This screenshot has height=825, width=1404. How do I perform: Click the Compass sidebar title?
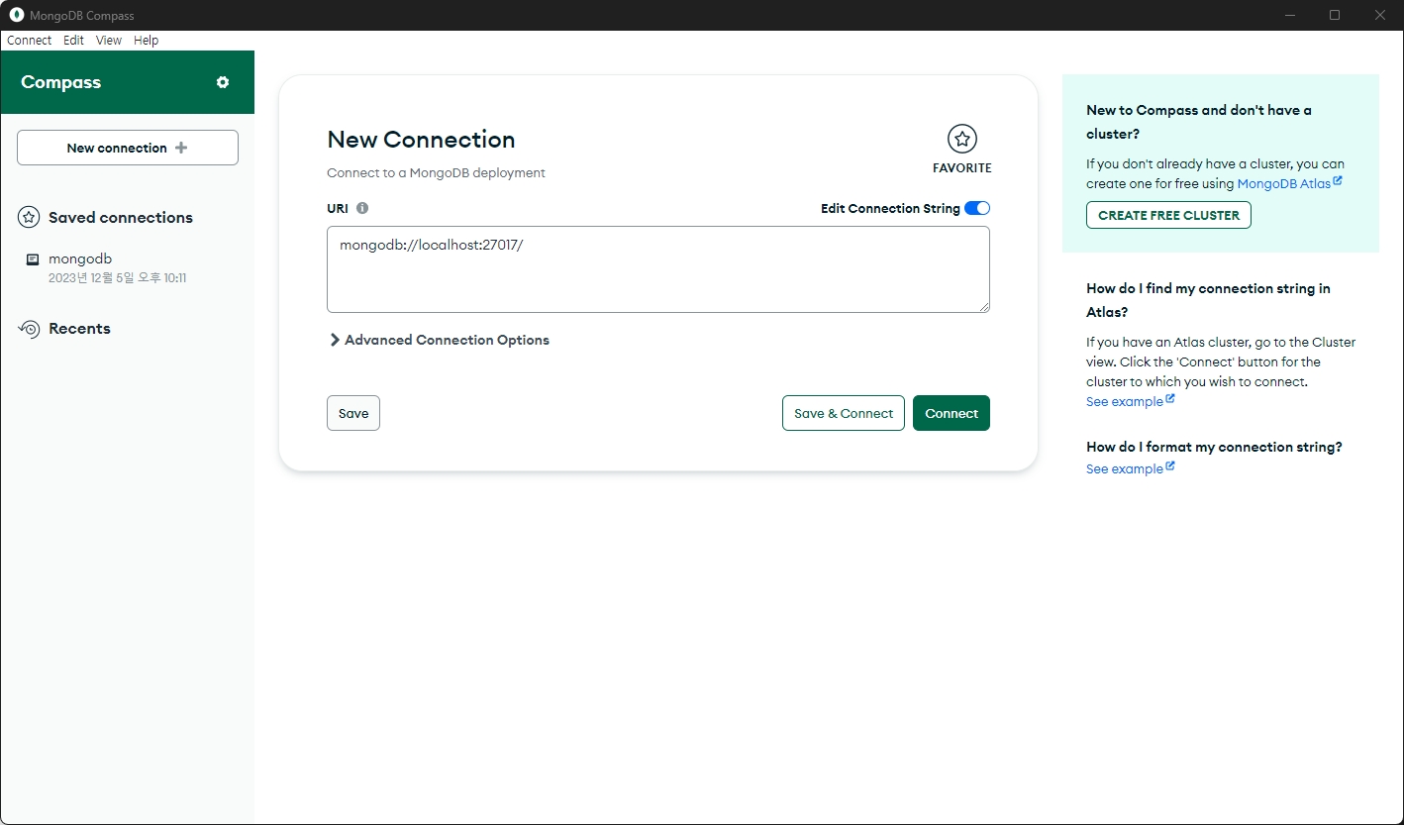(61, 82)
